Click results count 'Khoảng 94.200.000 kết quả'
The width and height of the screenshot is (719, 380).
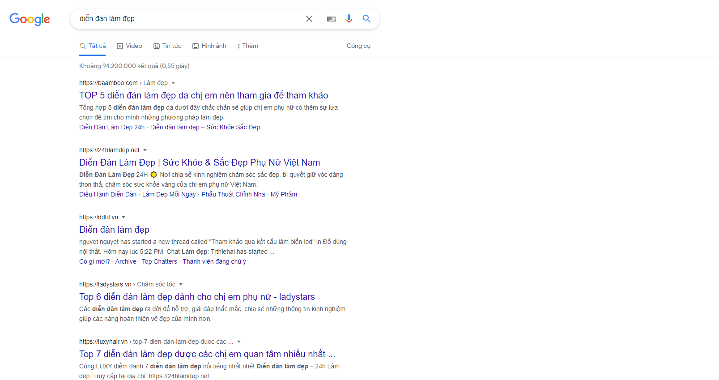coord(134,66)
